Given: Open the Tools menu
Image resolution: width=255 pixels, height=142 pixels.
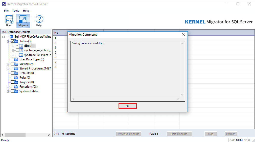Looking at the screenshot, I should [x=16, y=11].
